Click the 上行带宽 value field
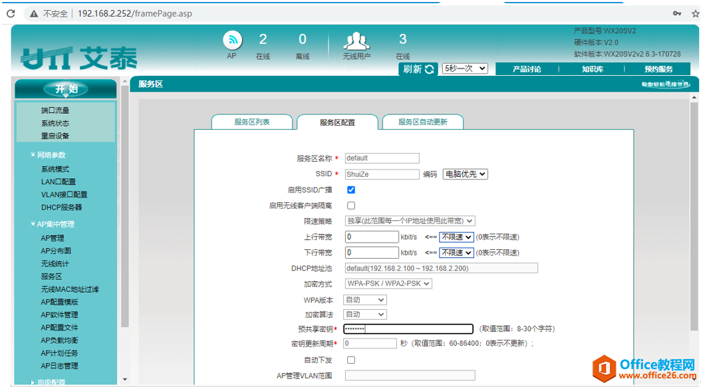Image resolution: width=701 pixels, height=387 pixels. 372,237
